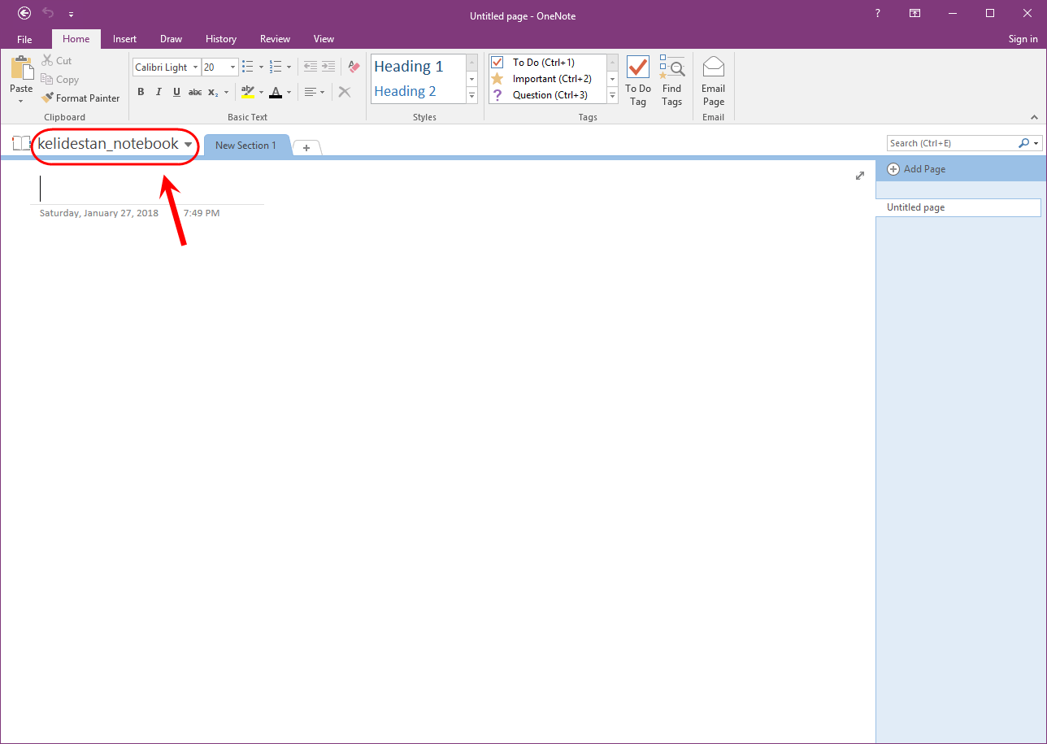The width and height of the screenshot is (1047, 744).
Task: Create a new section with plus tab
Action: tap(306, 147)
